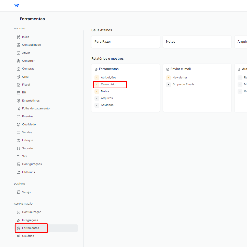
Task: Click the Grupo de Emails link
Action: pos(183,84)
